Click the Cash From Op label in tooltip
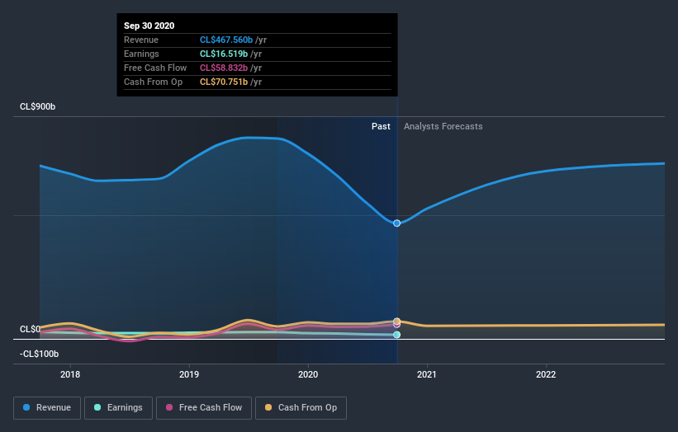This screenshot has height=432, width=678. (153, 82)
